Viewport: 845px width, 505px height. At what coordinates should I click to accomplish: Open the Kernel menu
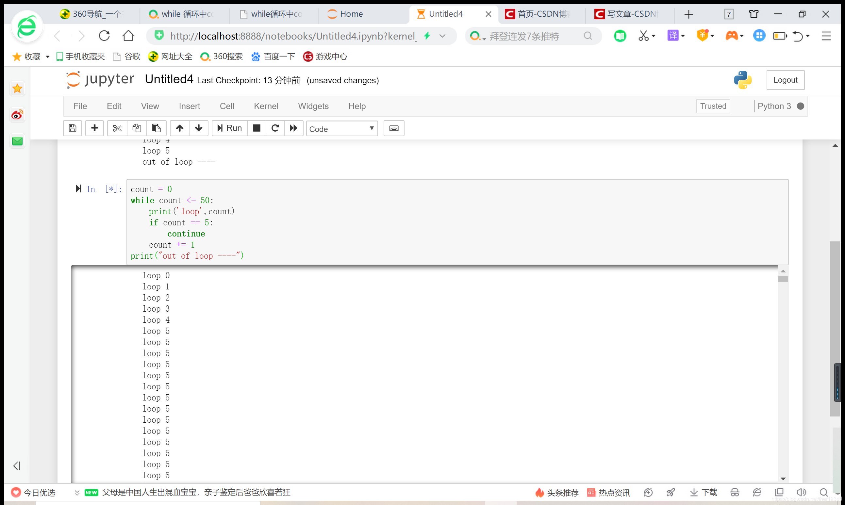click(266, 106)
